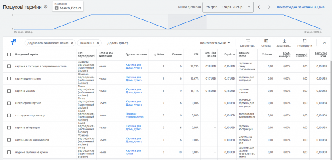
Task: Select row 'картины в зал над диваном'
Action: (9, 140)
